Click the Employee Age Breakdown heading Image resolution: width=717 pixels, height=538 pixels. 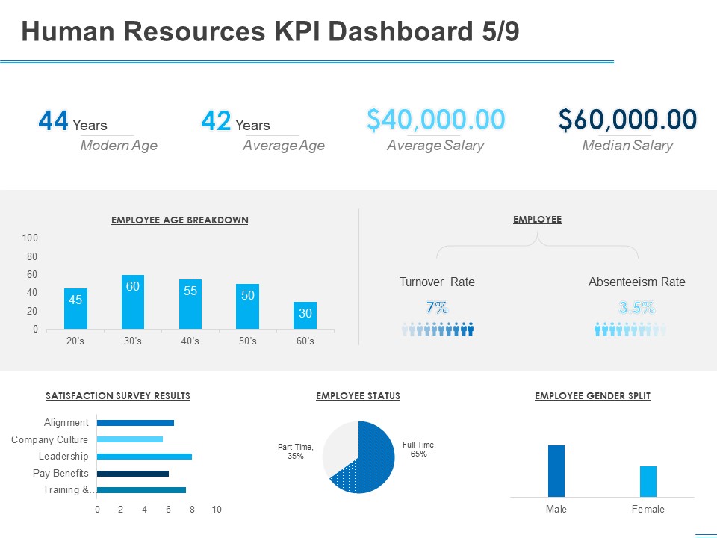(180, 220)
